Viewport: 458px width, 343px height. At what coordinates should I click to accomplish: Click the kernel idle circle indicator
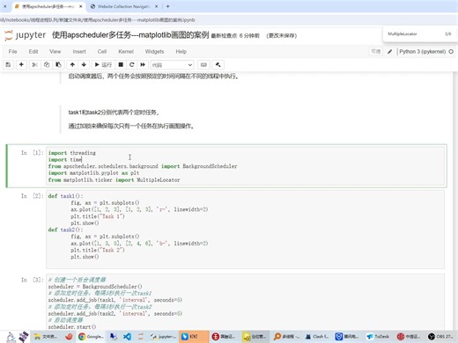[x=451, y=52]
